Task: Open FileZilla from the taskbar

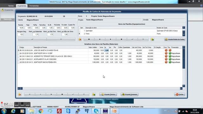Action: pos(59,111)
